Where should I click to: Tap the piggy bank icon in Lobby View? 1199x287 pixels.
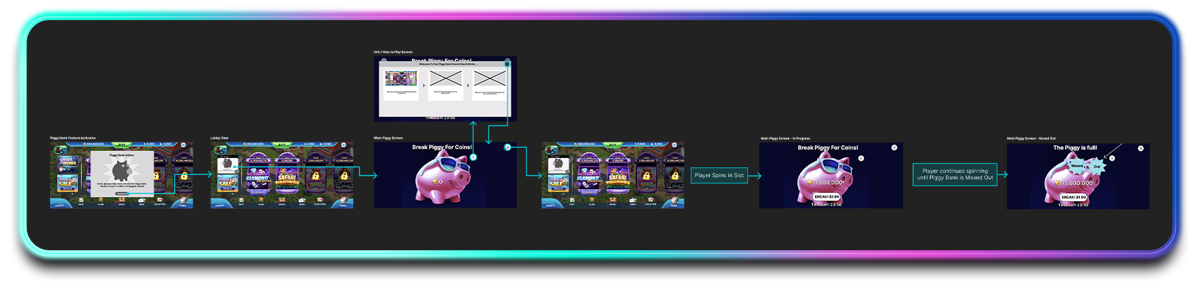(227, 164)
